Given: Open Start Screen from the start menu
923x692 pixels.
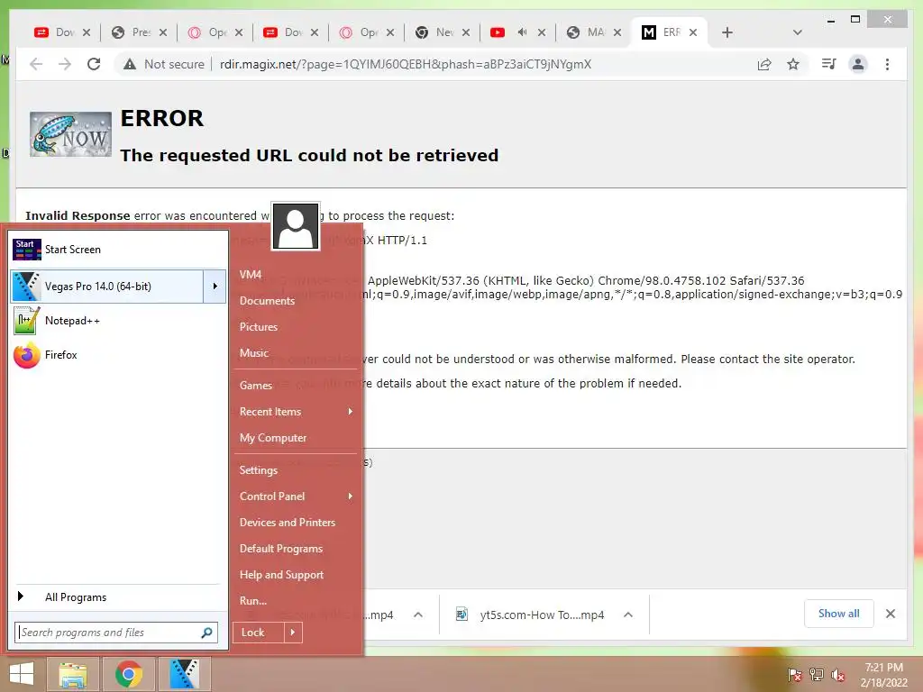Looking at the screenshot, I should click(118, 250).
